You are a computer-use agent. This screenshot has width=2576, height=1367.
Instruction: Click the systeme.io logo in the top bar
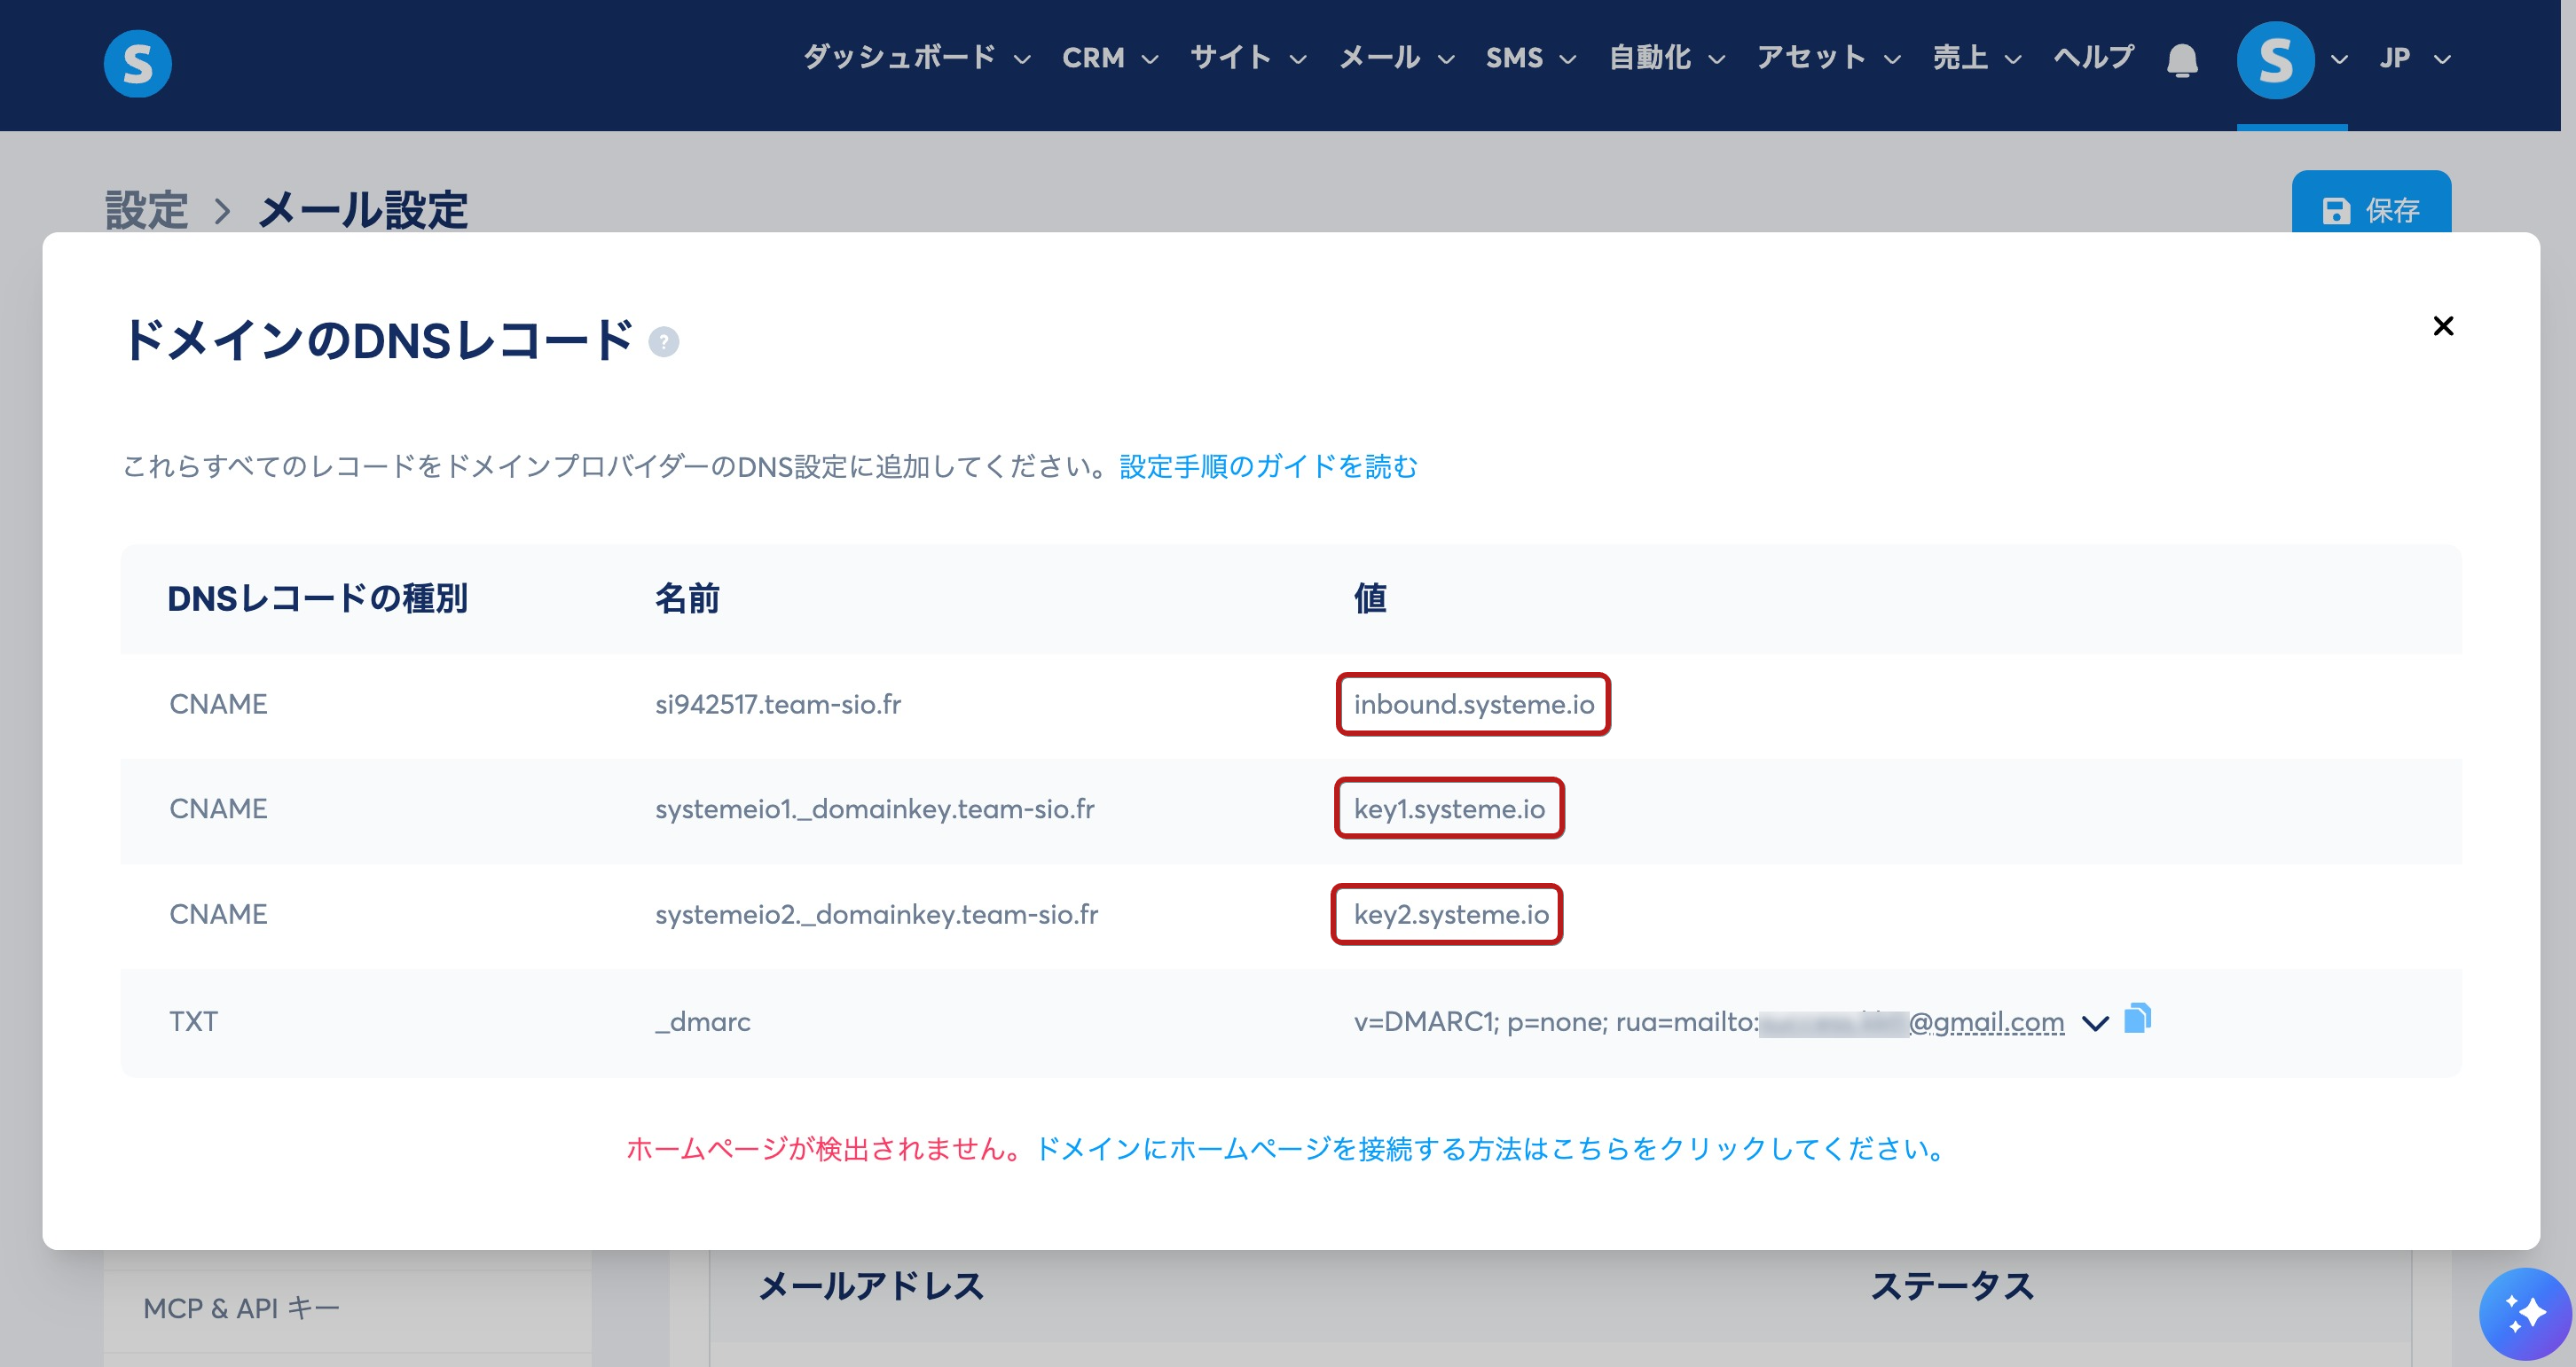click(x=138, y=63)
